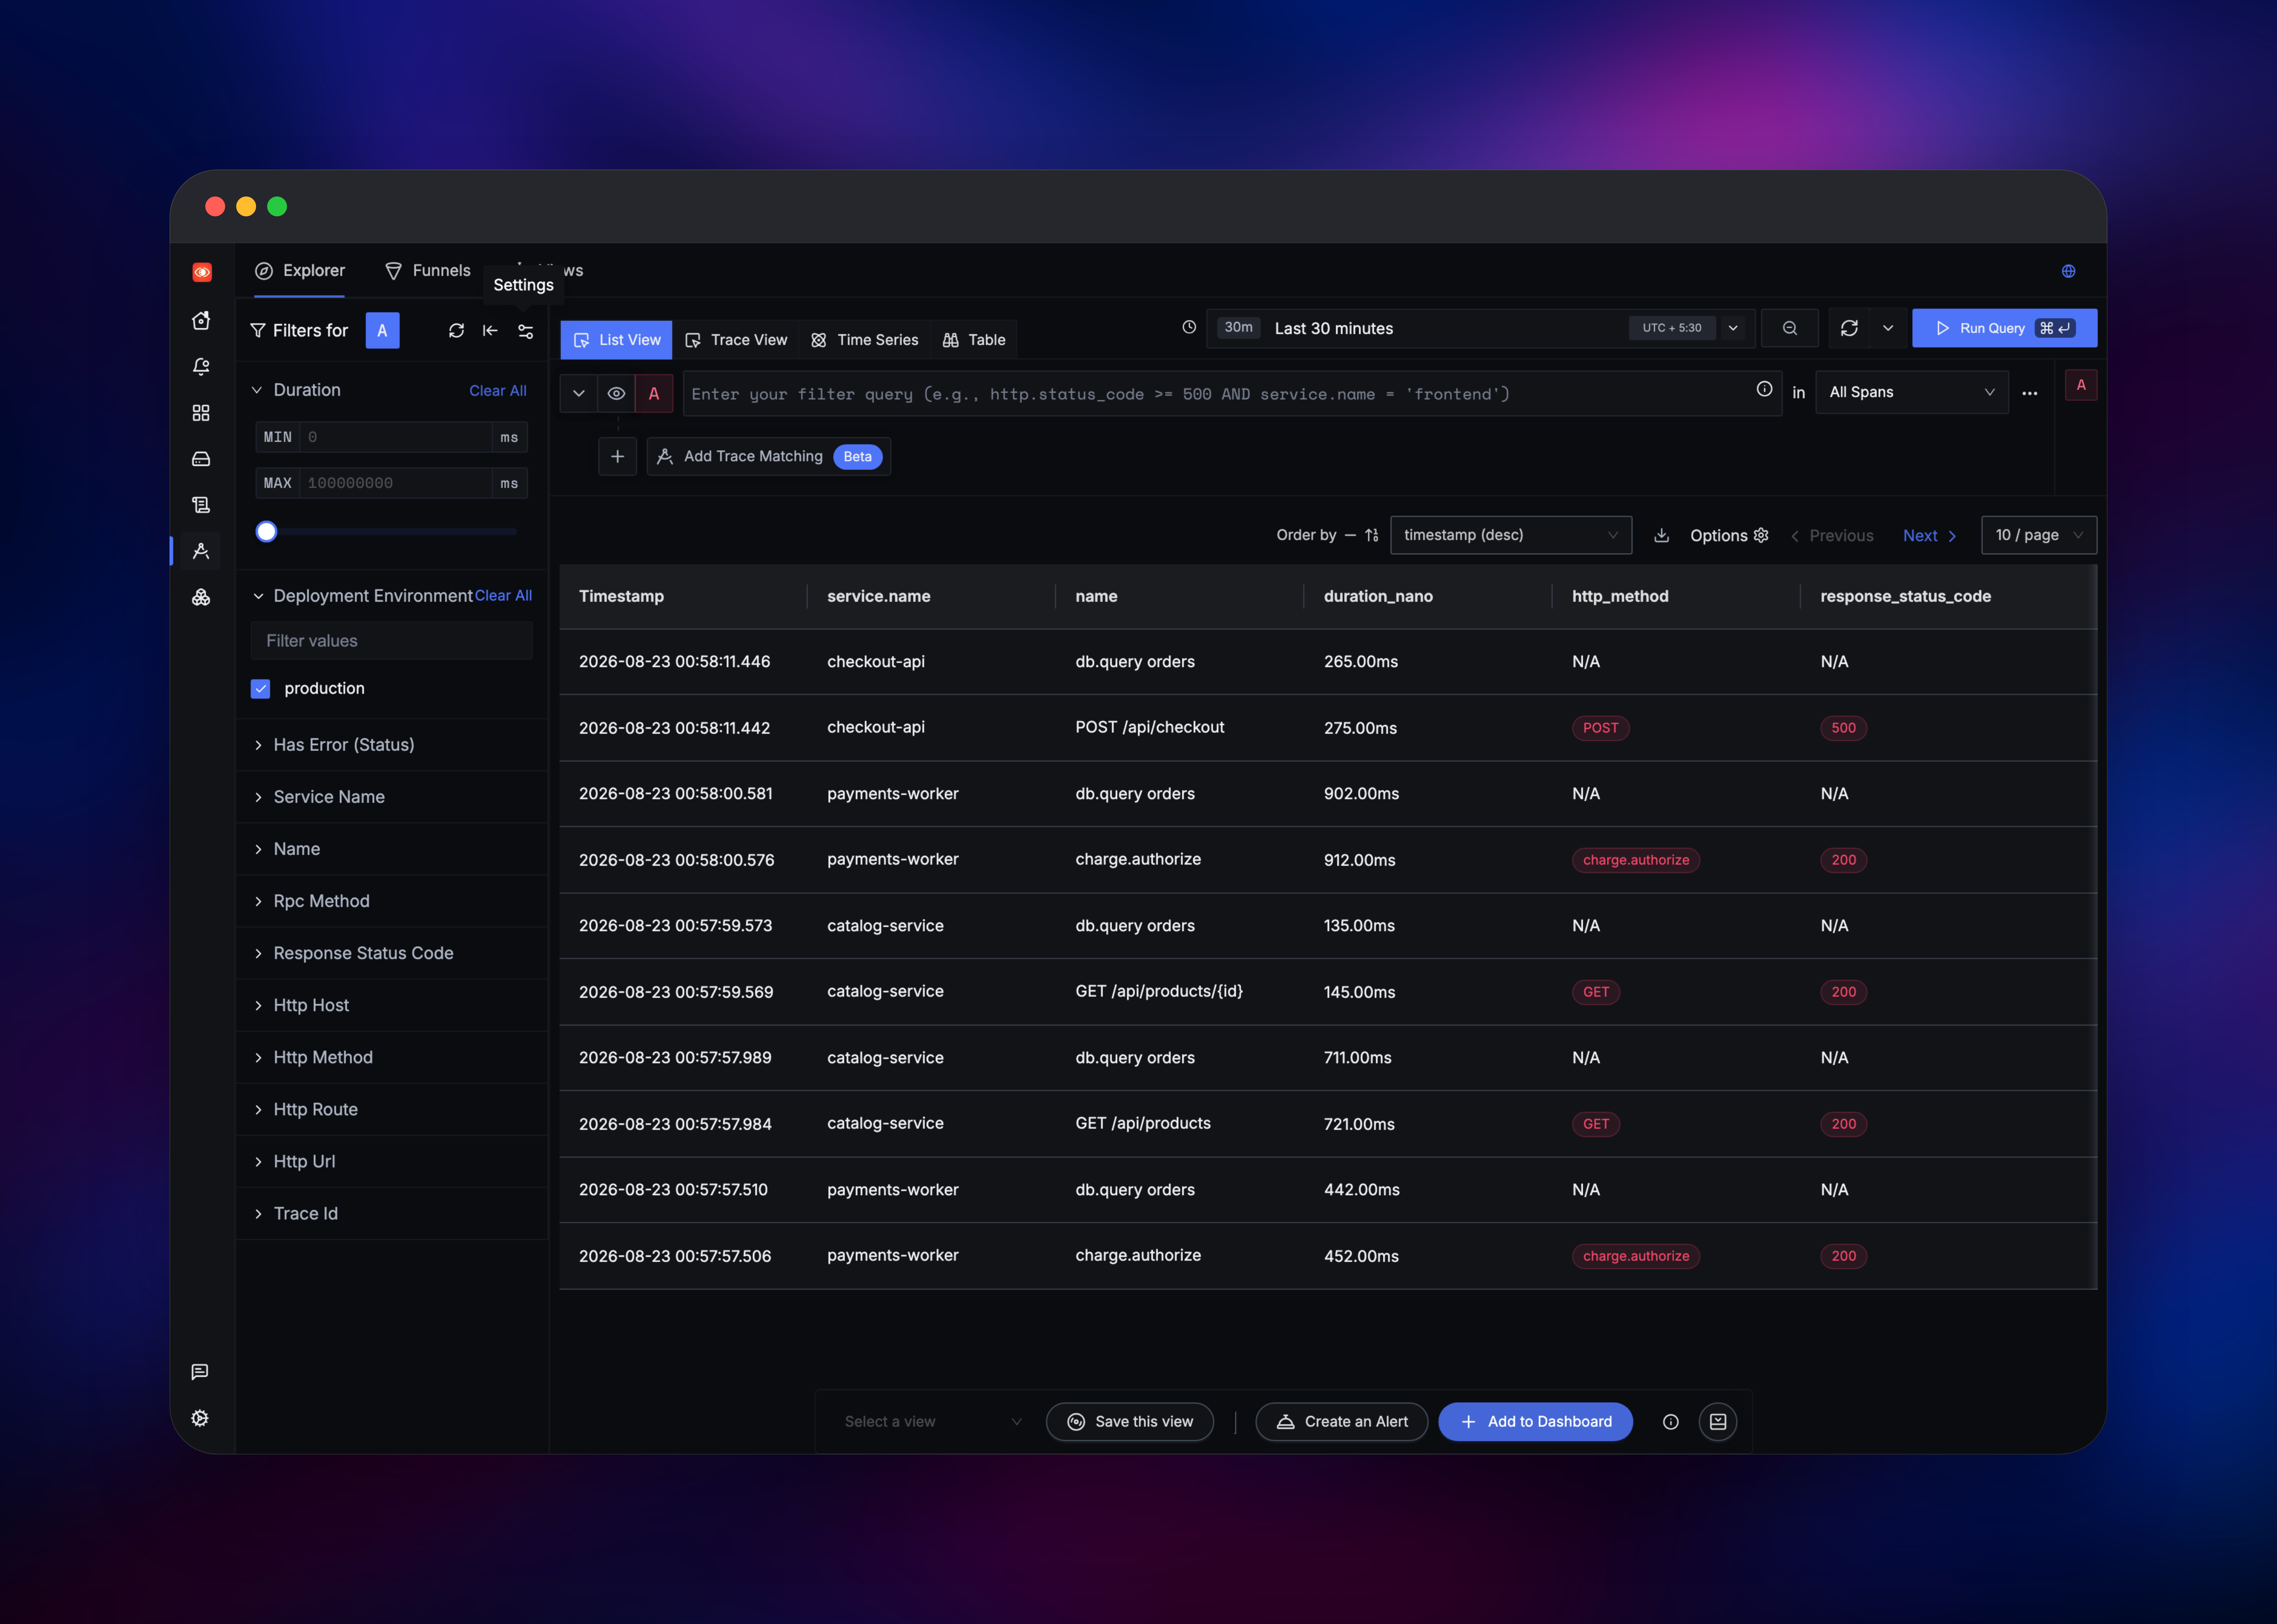
Task: Click Save this view button
Action: [x=1130, y=1422]
